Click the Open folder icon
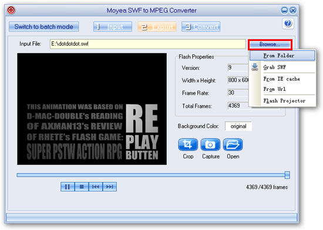This screenshot has width=323, height=230. (233, 145)
